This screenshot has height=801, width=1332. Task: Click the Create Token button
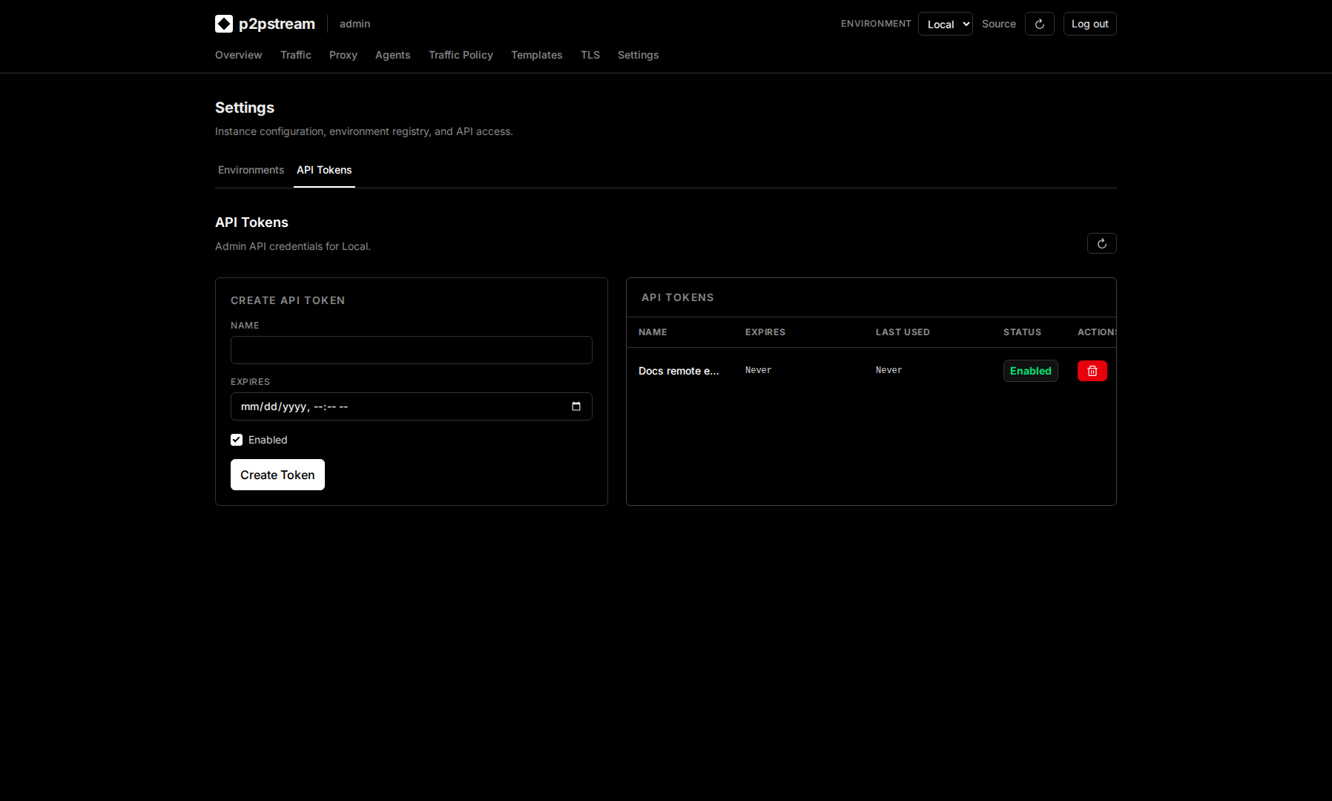click(x=277, y=475)
